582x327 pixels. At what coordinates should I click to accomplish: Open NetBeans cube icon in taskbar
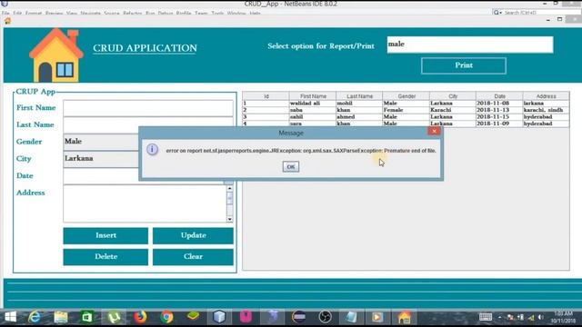pyautogui.click(x=219, y=317)
